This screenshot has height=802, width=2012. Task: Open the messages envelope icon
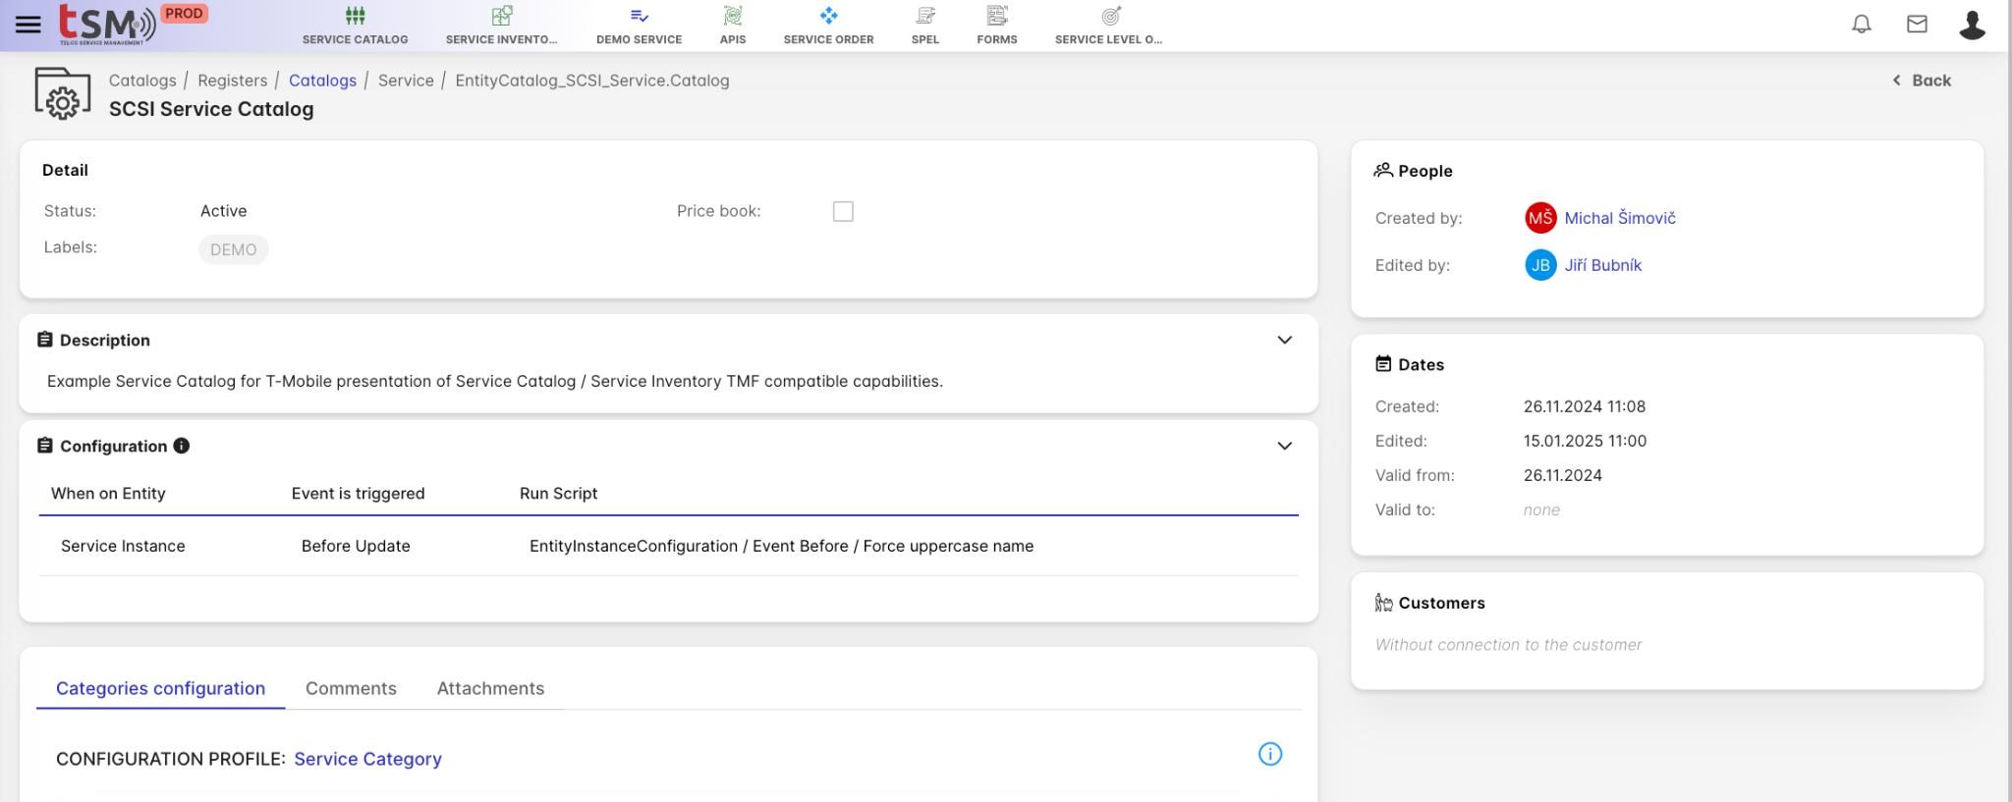pyautogui.click(x=1917, y=25)
